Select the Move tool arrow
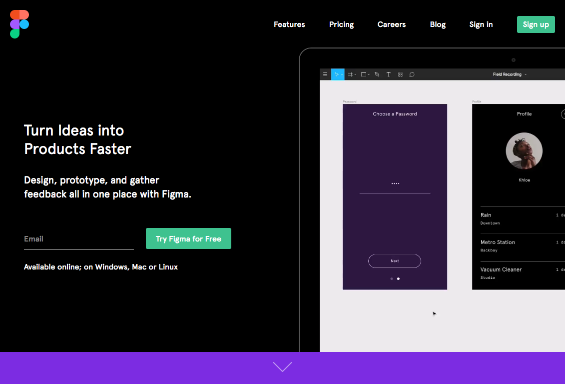 (337, 74)
